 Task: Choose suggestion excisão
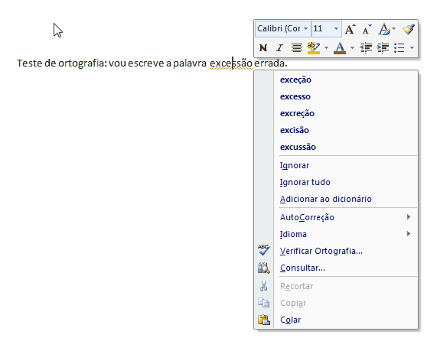click(x=295, y=130)
